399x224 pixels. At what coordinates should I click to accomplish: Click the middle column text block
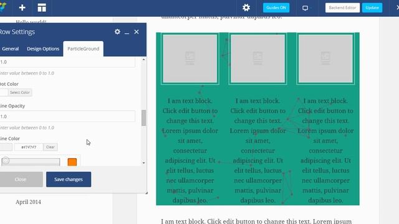pos(257,151)
